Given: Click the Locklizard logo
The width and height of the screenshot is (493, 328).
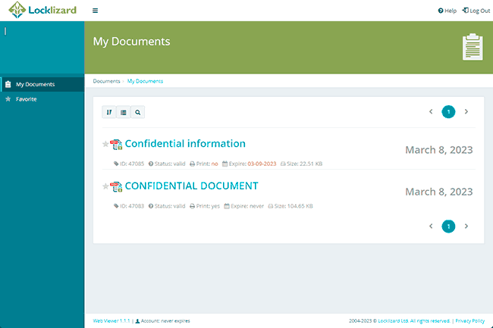Looking at the screenshot, I should pyautogui.click(x=42, y=10).
